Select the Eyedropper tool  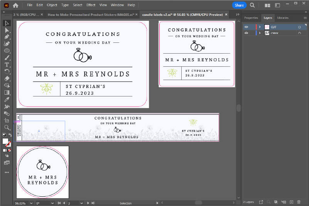[x=7, y=100]
